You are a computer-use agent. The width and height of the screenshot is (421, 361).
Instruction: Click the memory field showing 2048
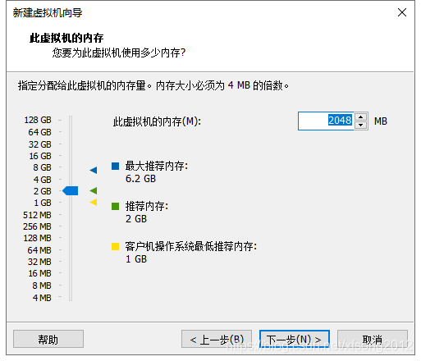click(x=326, y=121)
